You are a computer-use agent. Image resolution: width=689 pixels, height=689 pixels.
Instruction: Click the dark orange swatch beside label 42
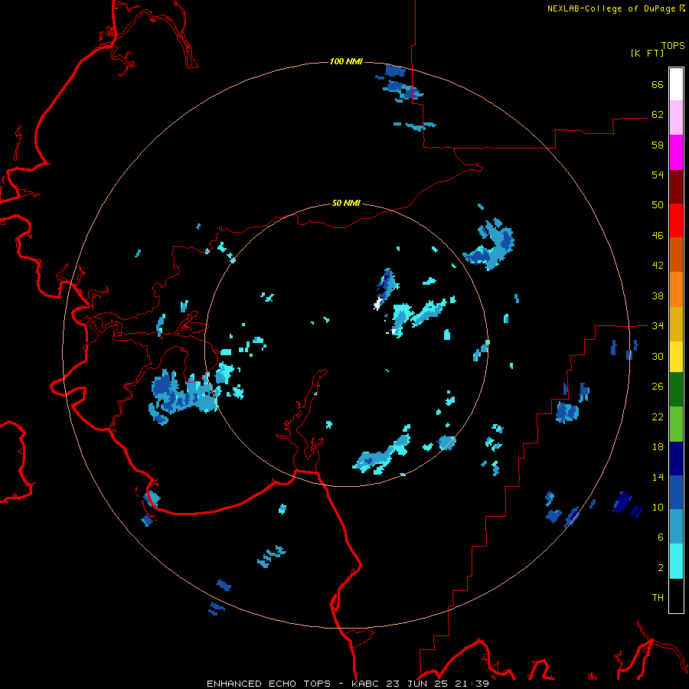[x=676, y=254]
